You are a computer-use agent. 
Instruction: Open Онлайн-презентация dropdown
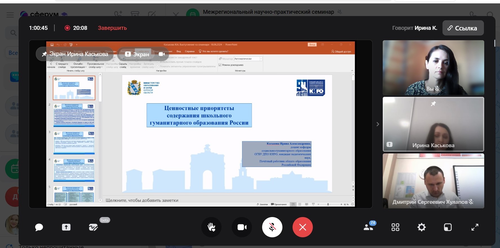tap(78, 62)
